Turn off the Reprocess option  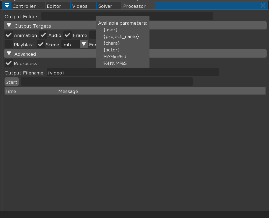pos(9,63)
